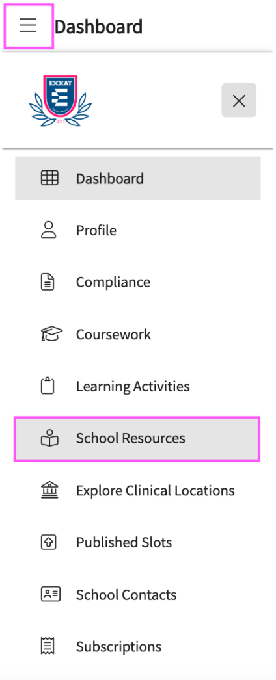Open the Profile menu item

(x=138, y=230)
